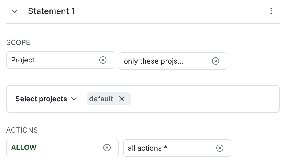Clear the ALLOW action effect
The height and width of the screenshot is (167, 286).
107,148
